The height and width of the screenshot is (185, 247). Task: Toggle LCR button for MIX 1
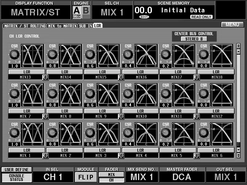coord(27,150)
